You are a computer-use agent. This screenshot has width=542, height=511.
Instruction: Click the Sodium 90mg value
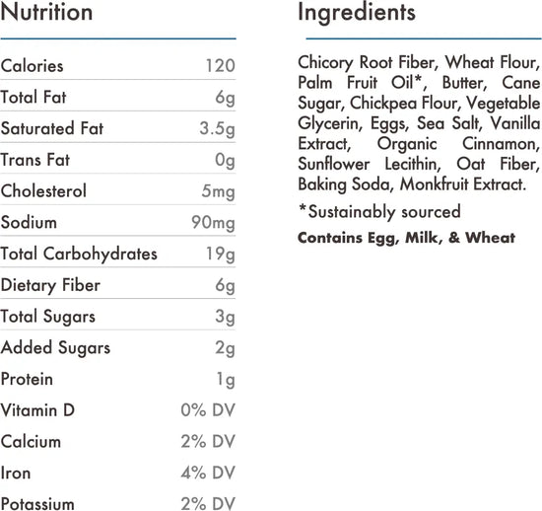pyautogui.click(x=213, y=223)
